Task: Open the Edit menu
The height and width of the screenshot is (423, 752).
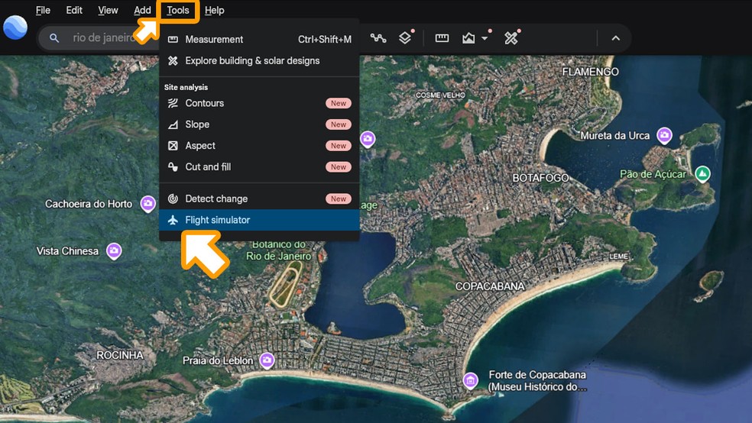Action: point(74,10)
